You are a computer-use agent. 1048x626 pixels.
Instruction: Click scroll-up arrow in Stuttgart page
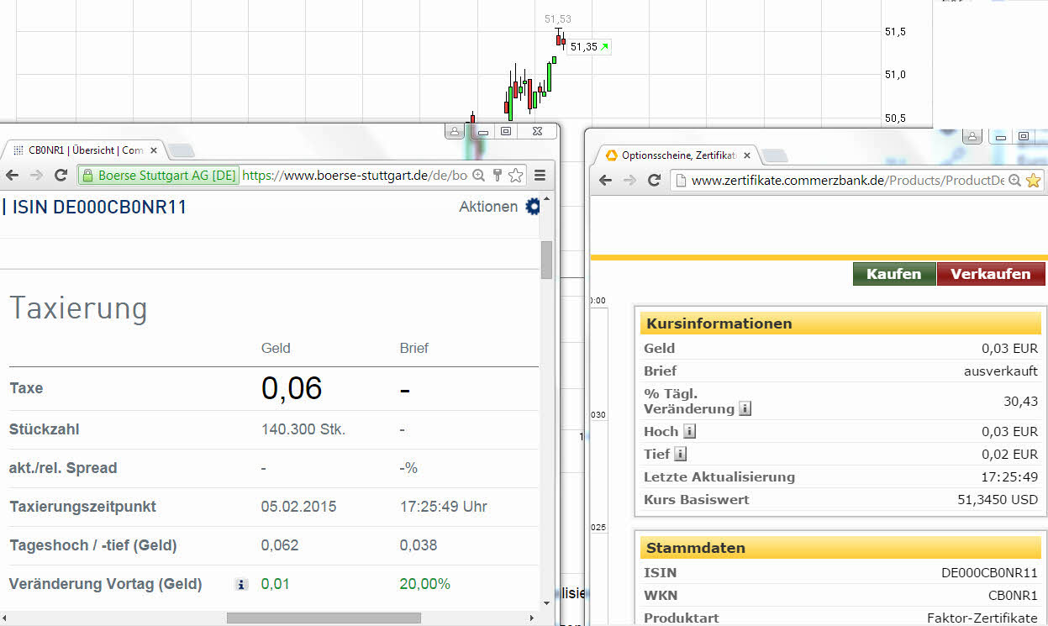[x=546, y=200]
